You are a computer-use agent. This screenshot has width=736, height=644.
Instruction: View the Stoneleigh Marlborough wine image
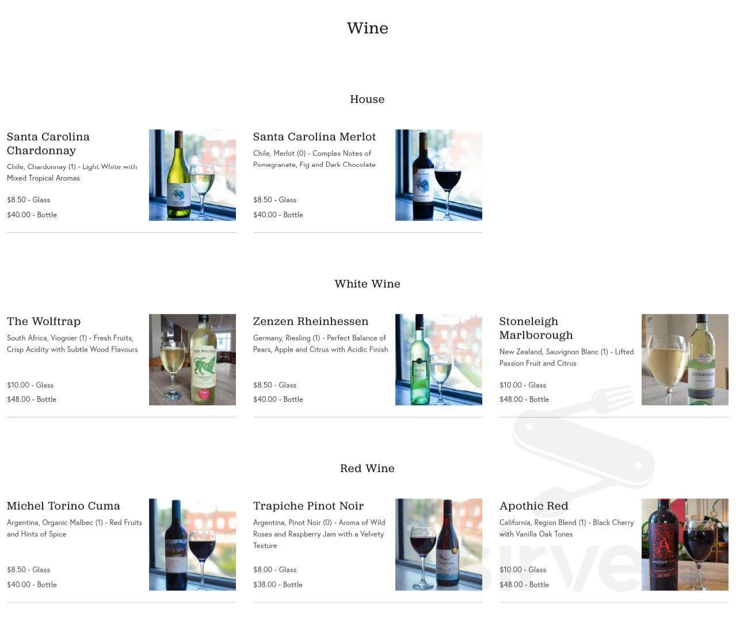(x=685, y=359)
